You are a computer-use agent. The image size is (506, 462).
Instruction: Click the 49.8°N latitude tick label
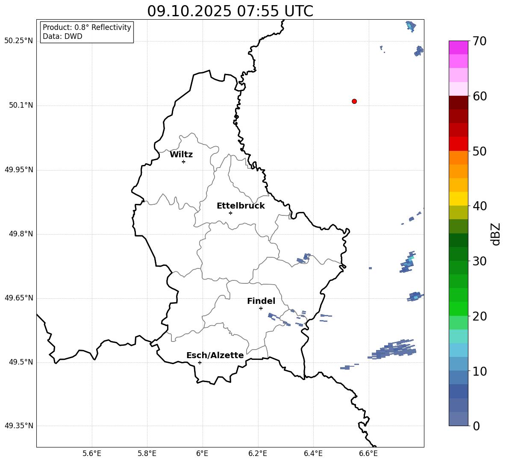click(21, 234)
